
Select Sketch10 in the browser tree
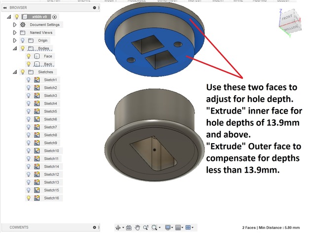coord(51,151)
